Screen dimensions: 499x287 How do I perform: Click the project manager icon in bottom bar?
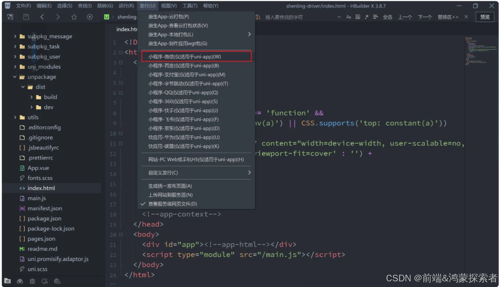pyautogui.click(x=7, y=281)
